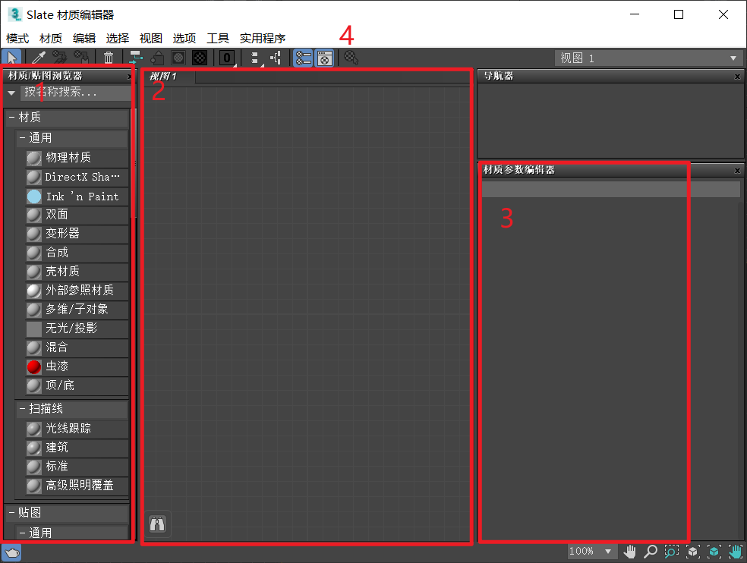
Task: Open the 实用程序 menu
Action: (262, 38)
